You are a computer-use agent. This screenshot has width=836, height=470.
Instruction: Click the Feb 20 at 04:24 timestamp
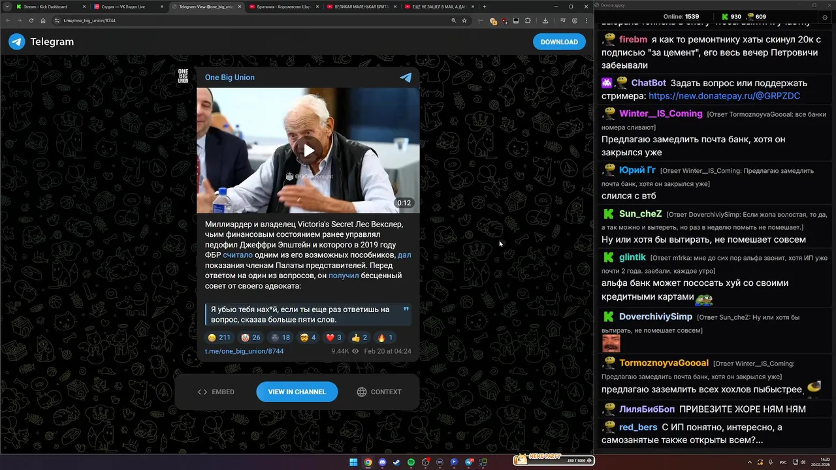tap(387, 351)
